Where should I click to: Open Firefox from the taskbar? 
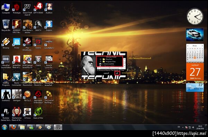[x=14, y=127]
